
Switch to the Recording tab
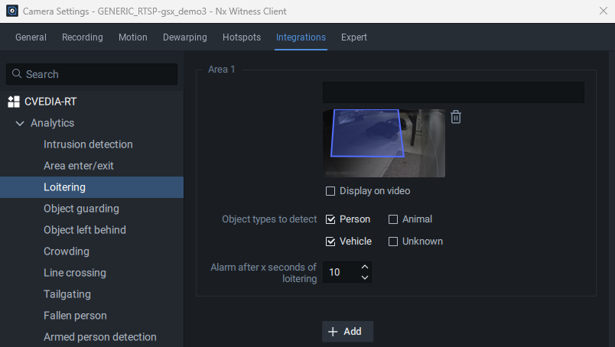[x=83, y=37]
